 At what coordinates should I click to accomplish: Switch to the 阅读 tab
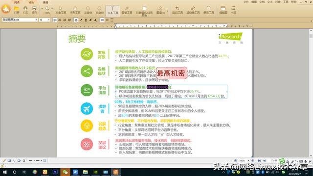point(17,2)
